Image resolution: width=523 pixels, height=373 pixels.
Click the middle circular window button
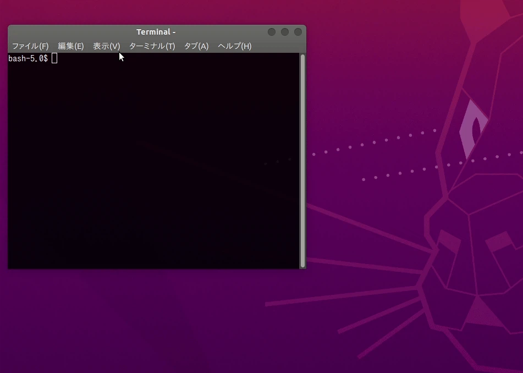pyautogui.click(x=284, y=32)
